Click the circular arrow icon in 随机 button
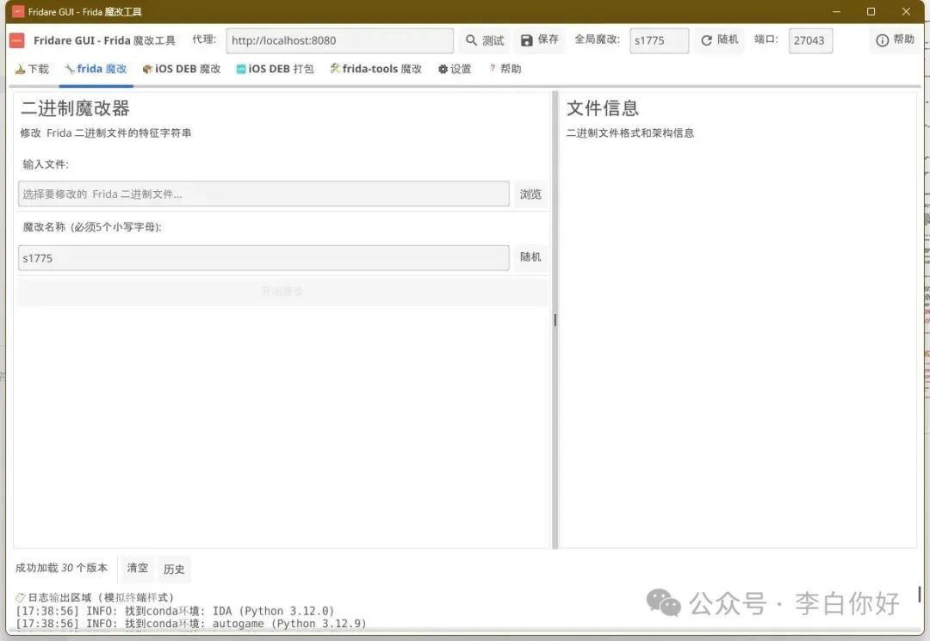This screenshot has width=930, height=641. click(x=706, y=40)
